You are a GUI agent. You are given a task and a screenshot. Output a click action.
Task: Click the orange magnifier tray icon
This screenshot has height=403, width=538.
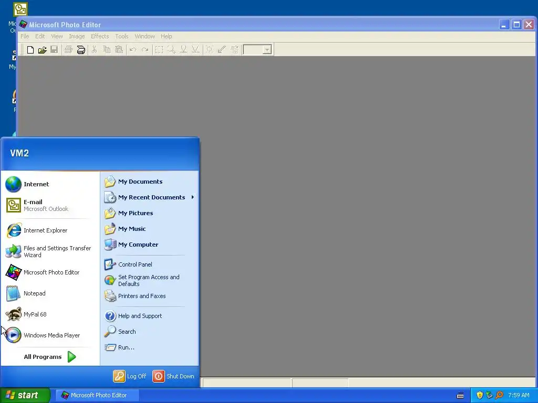pos(499,396)
